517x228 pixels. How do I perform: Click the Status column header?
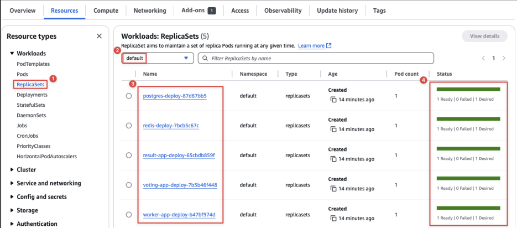pyautogui.click(x=445, y=74)
